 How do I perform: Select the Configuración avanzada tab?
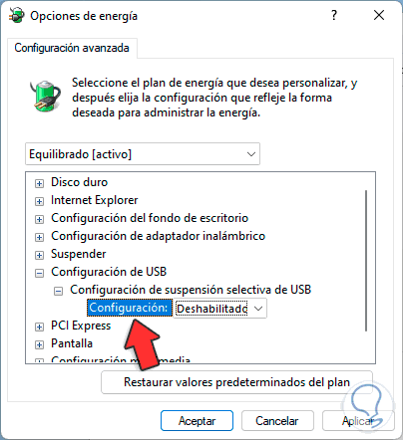(72, 48)
